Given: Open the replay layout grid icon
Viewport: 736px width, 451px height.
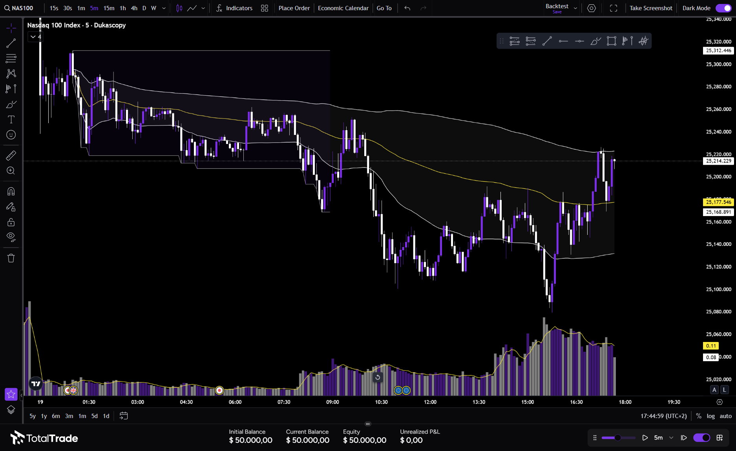Looking at the screenshot, I should [720, 438].
